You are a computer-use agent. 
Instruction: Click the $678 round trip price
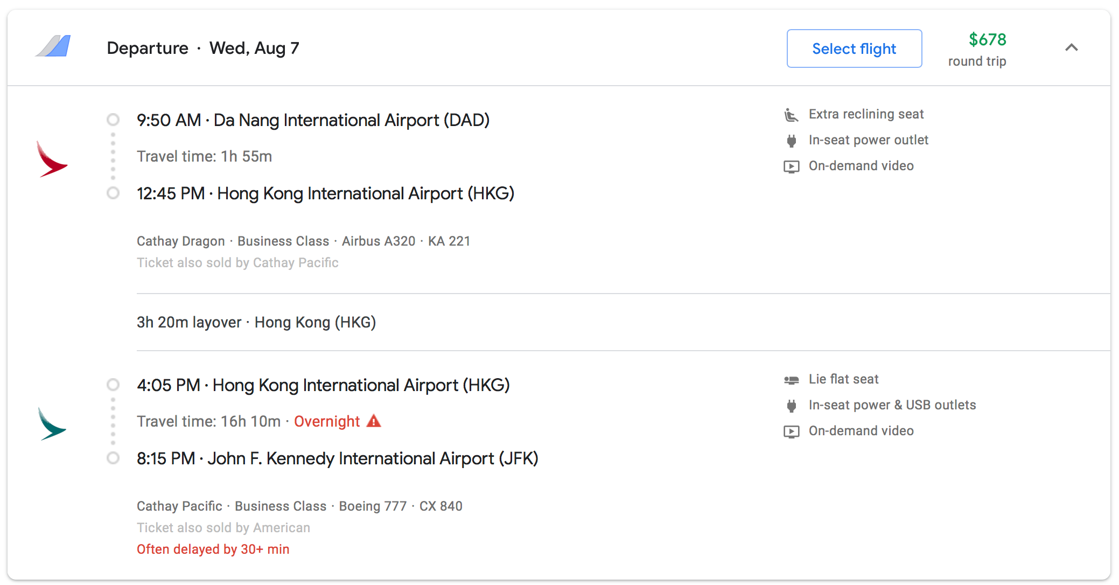point(977,50)
